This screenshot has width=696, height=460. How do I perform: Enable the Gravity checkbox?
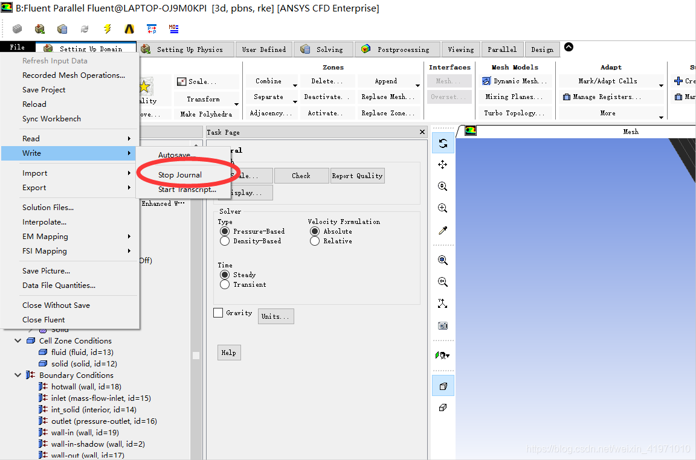(218, 313)
